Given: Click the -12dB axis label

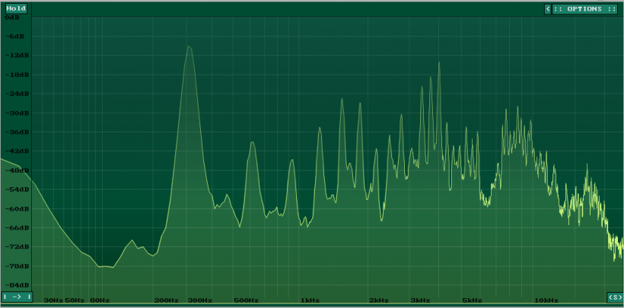Looking at the screenshot, I should point(15,56).
